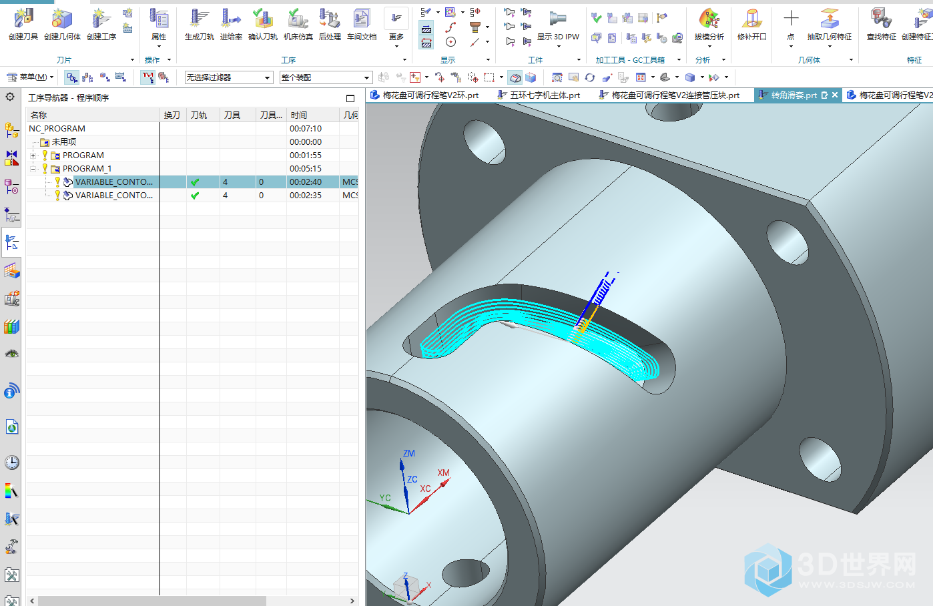Click the rotate view icon in toolbar
933x606 pixels.
pyautogui.click(x=590, y=77)
